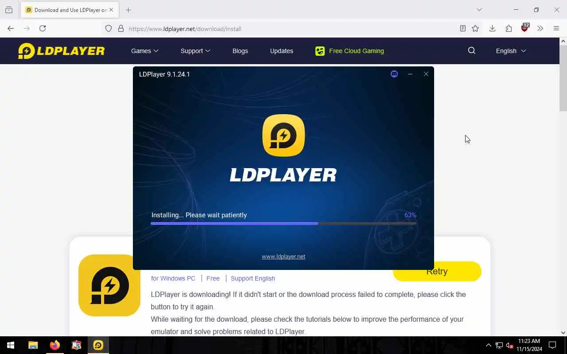The height and width of the screenshot is (354, 567).
Task: Open the Windows Start menu
Action: [11, 345]
